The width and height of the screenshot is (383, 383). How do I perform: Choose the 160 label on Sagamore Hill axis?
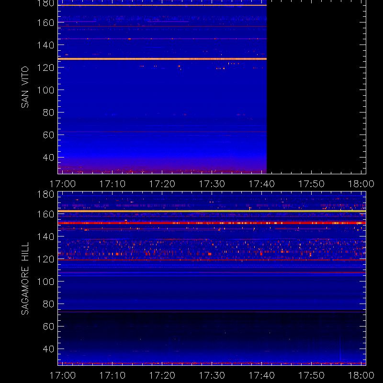(45, 214)
